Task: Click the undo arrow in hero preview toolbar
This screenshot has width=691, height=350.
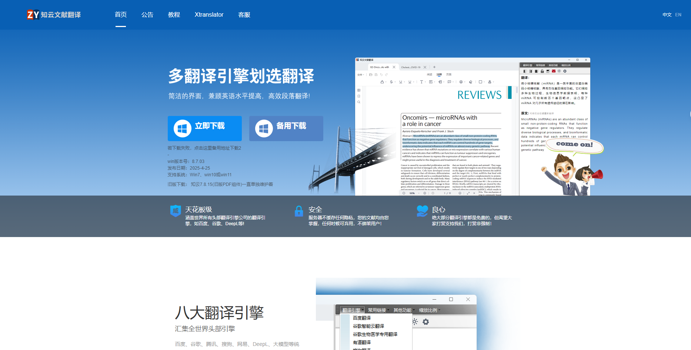Action: pos(381,74)
